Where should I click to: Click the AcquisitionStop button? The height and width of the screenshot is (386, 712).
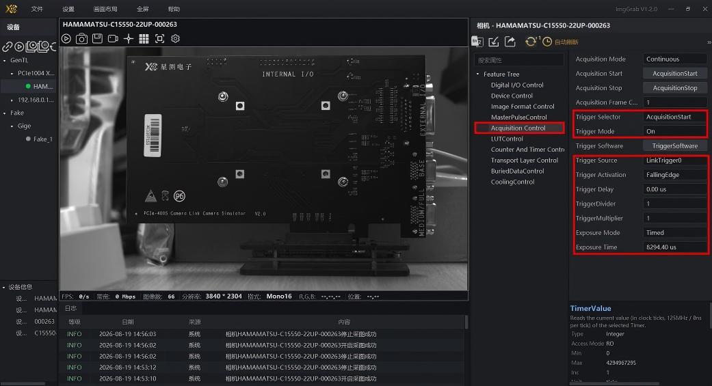click(x=675, y=88)
